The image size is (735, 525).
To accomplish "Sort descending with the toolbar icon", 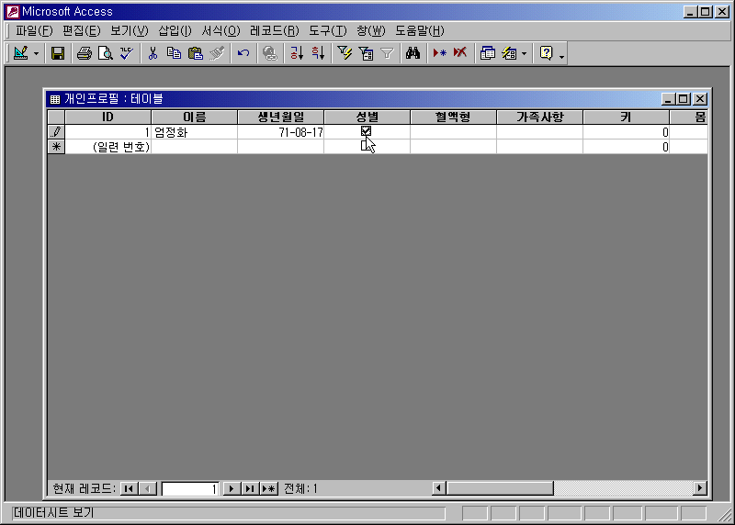I will pos(318,53).
